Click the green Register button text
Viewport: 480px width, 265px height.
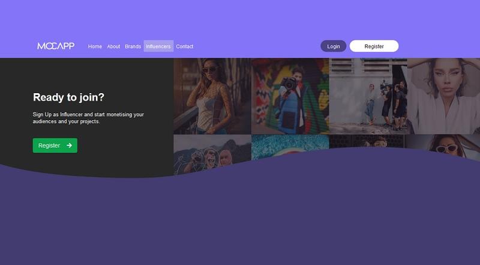coord(49,145)
